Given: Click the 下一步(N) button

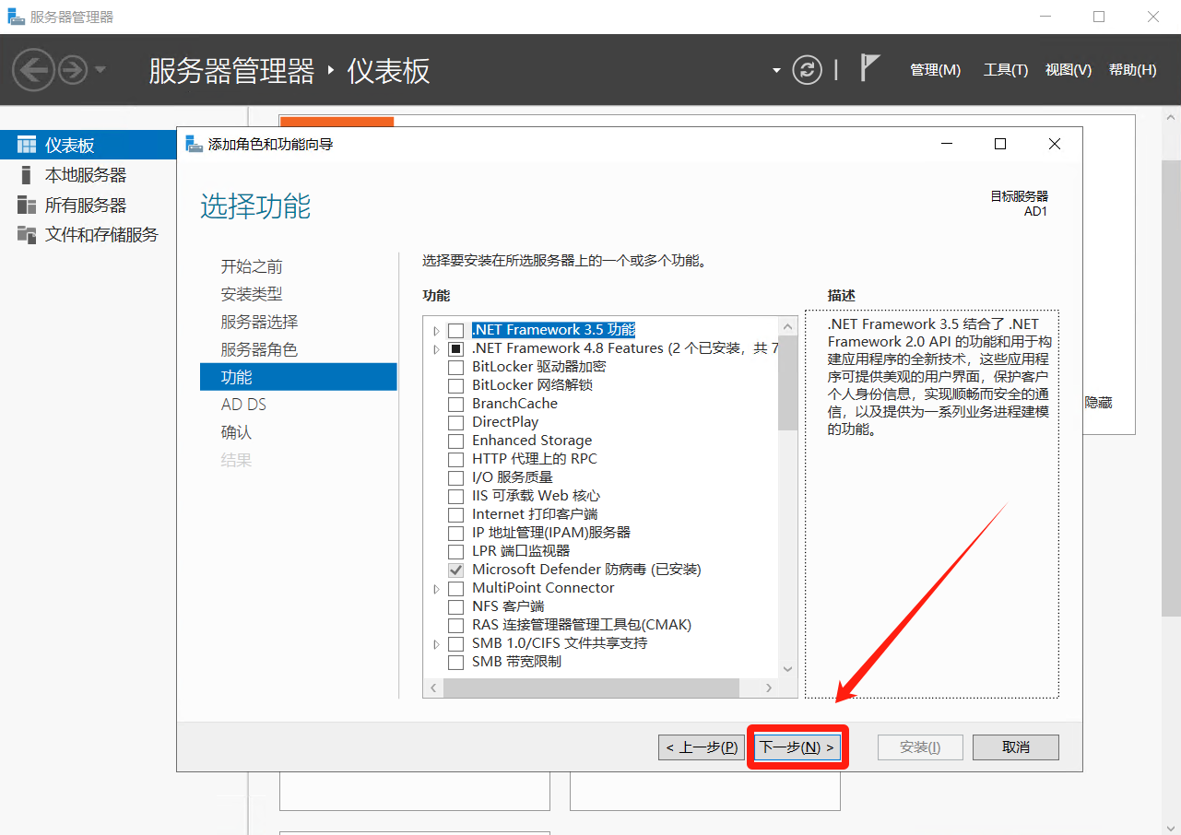Looking at the screenshot, I should coord(797,747).
